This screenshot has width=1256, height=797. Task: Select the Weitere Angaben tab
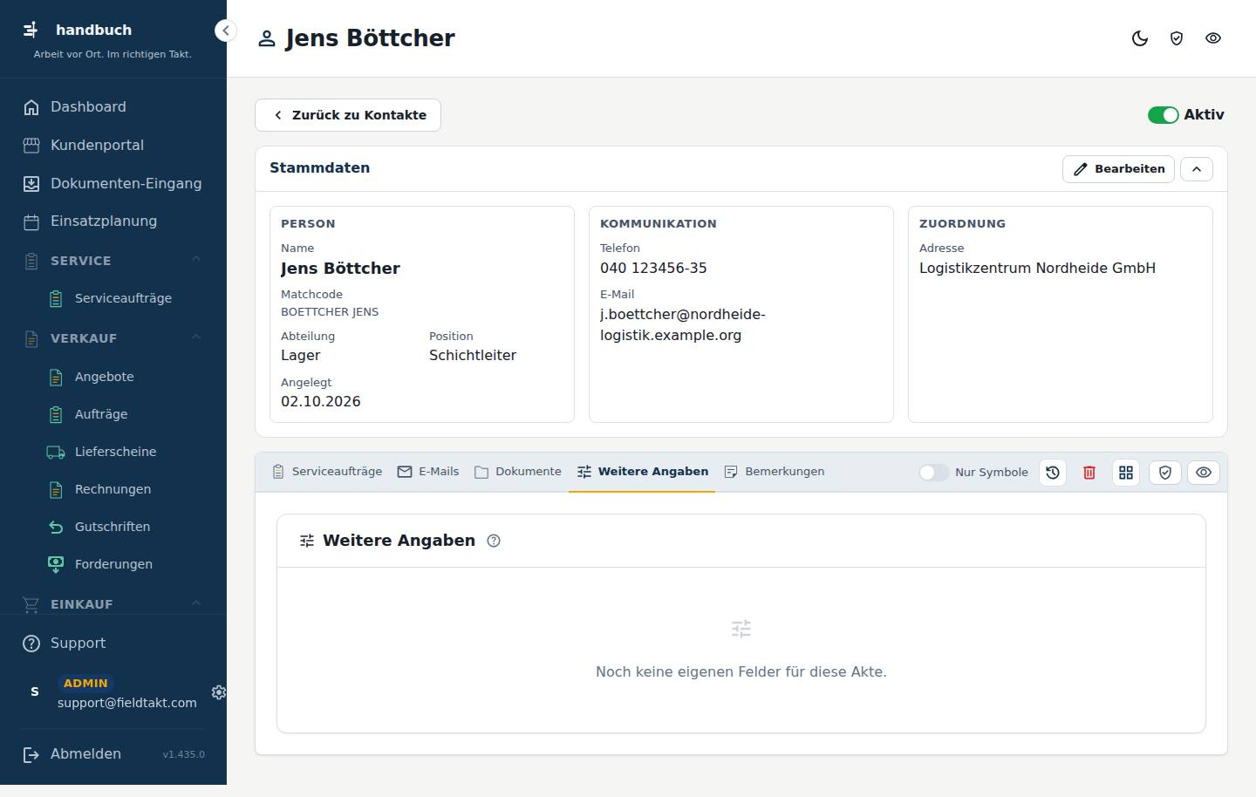pos(642,472)
